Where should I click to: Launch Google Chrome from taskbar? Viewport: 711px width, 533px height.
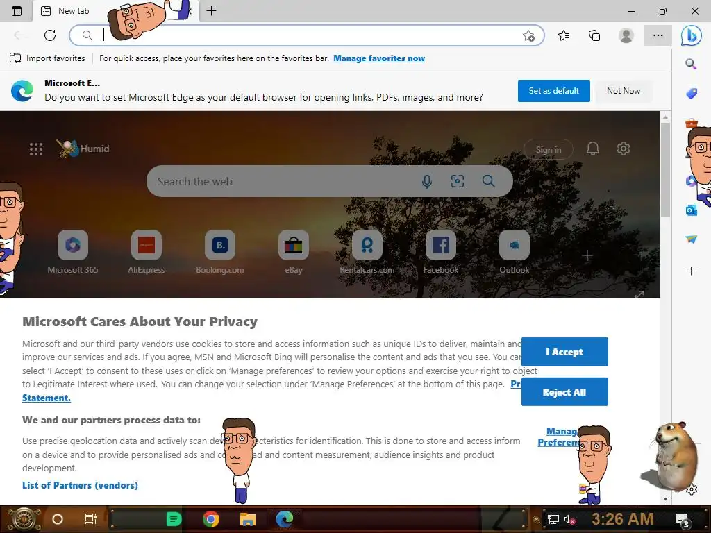211,519
